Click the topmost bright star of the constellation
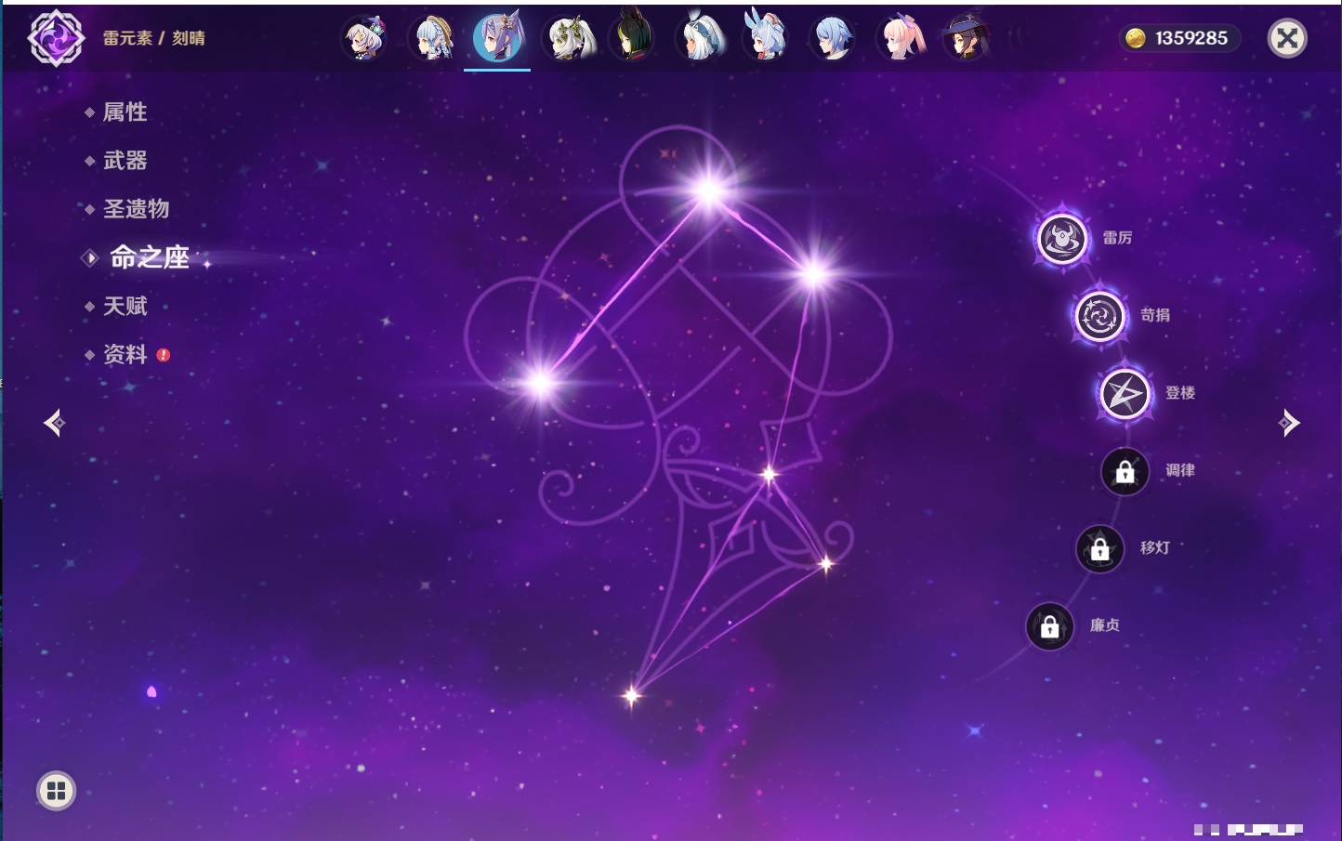The width and height of the screenshot is (1342, 841). [710, 191]
